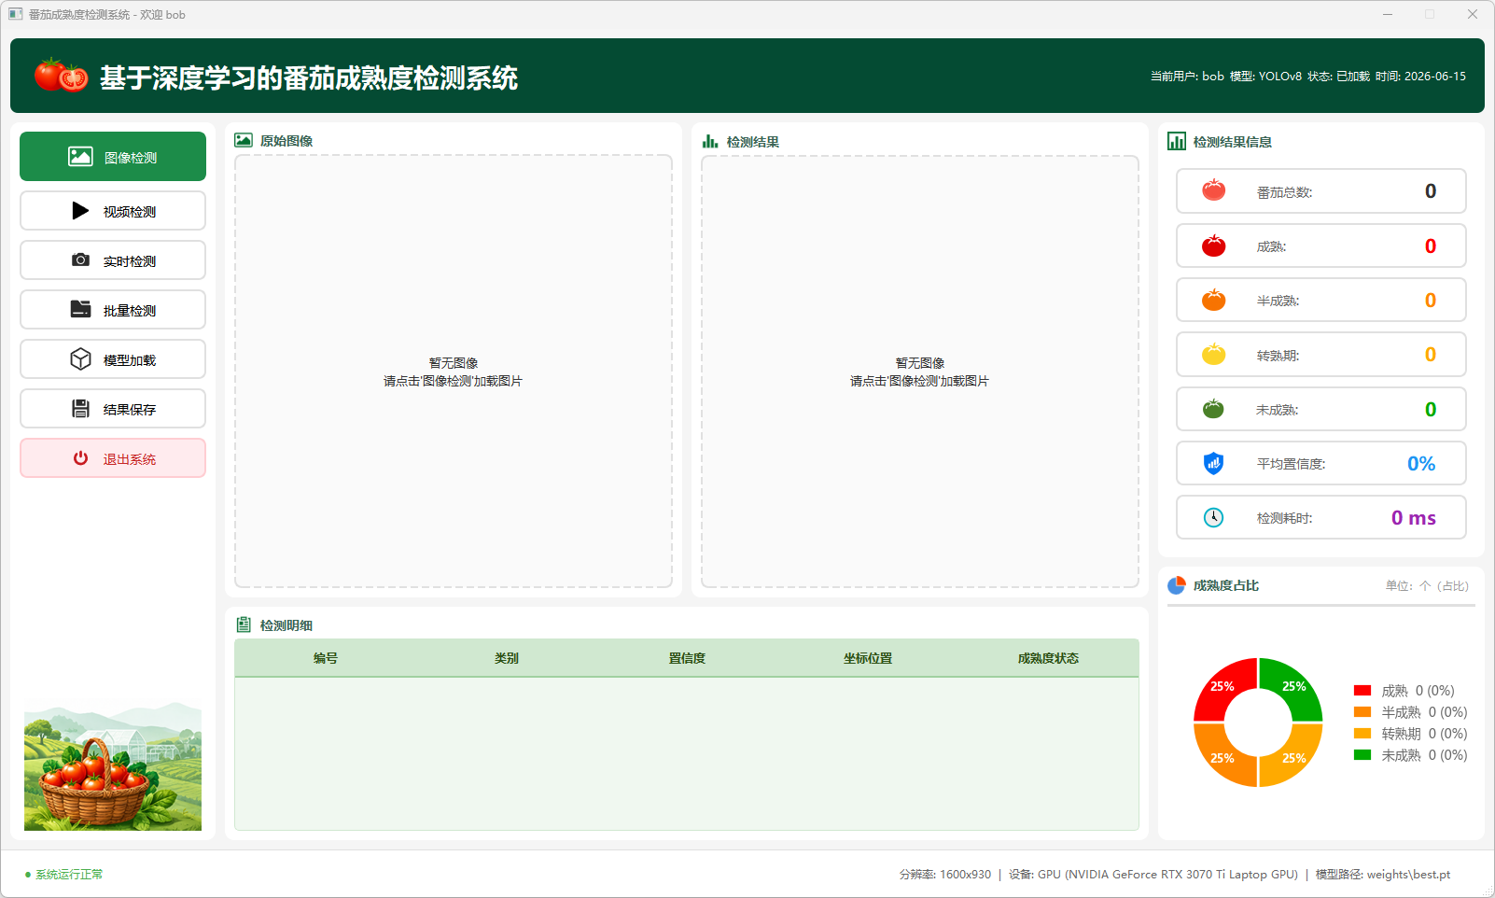Click the play icon beside 视频检测
The image size is (1495, 898).
(80, 211)
